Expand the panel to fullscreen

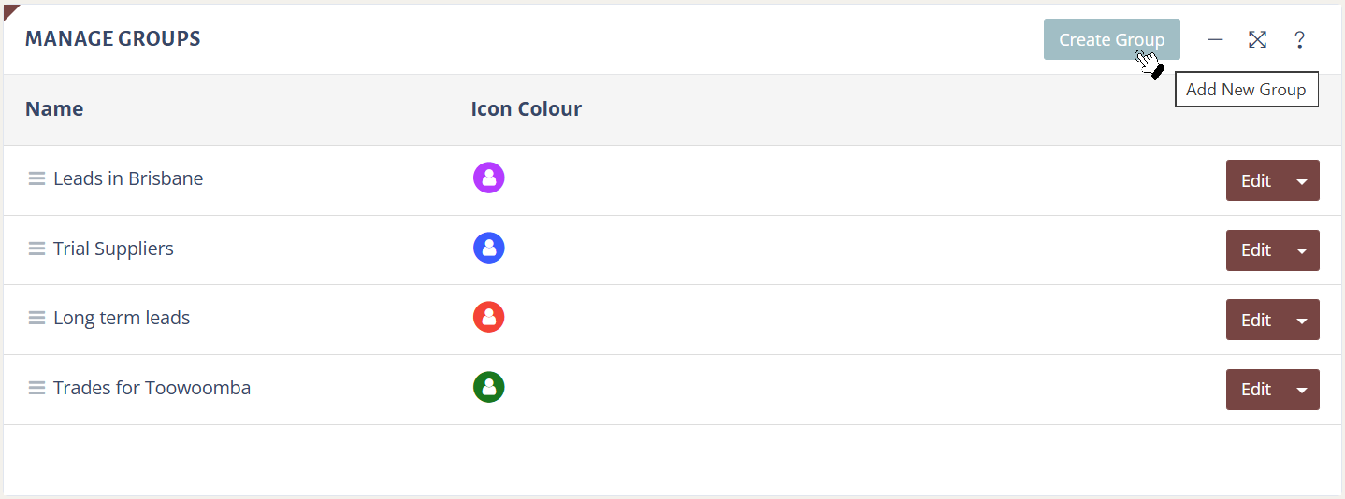tap(1257, 39)
